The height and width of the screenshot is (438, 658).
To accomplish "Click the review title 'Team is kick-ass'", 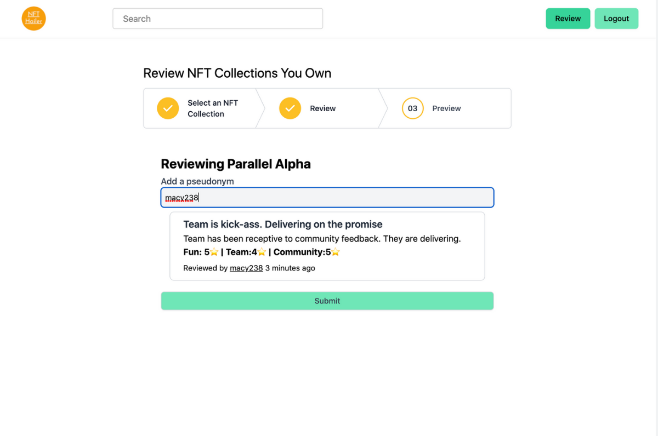I will pyautogui.click(x=282, y=224).
